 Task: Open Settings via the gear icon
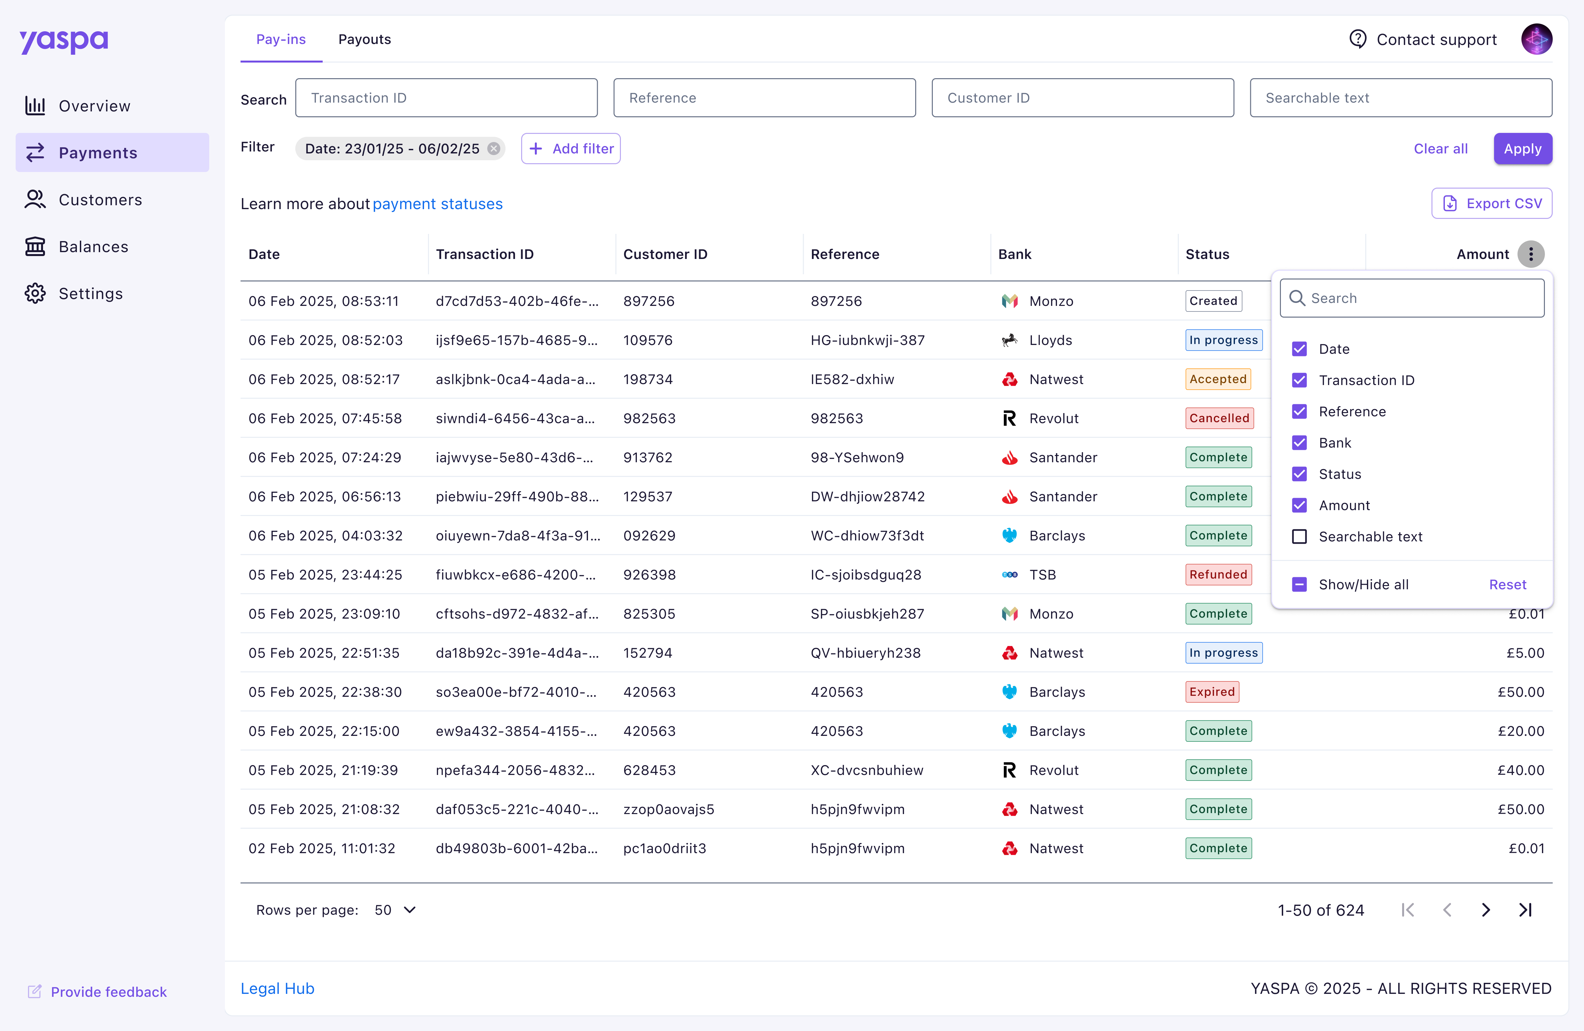[x=35, y=293]
